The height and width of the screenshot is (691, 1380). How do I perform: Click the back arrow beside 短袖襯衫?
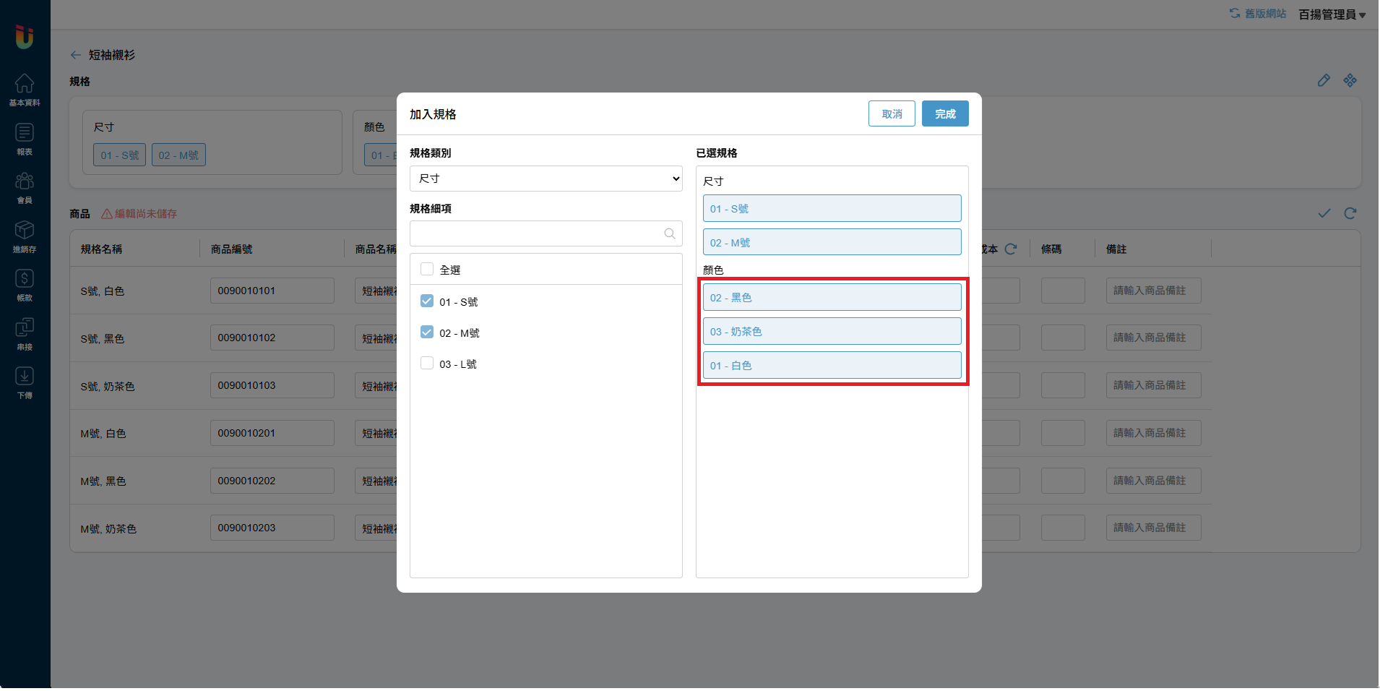[75, 55]
